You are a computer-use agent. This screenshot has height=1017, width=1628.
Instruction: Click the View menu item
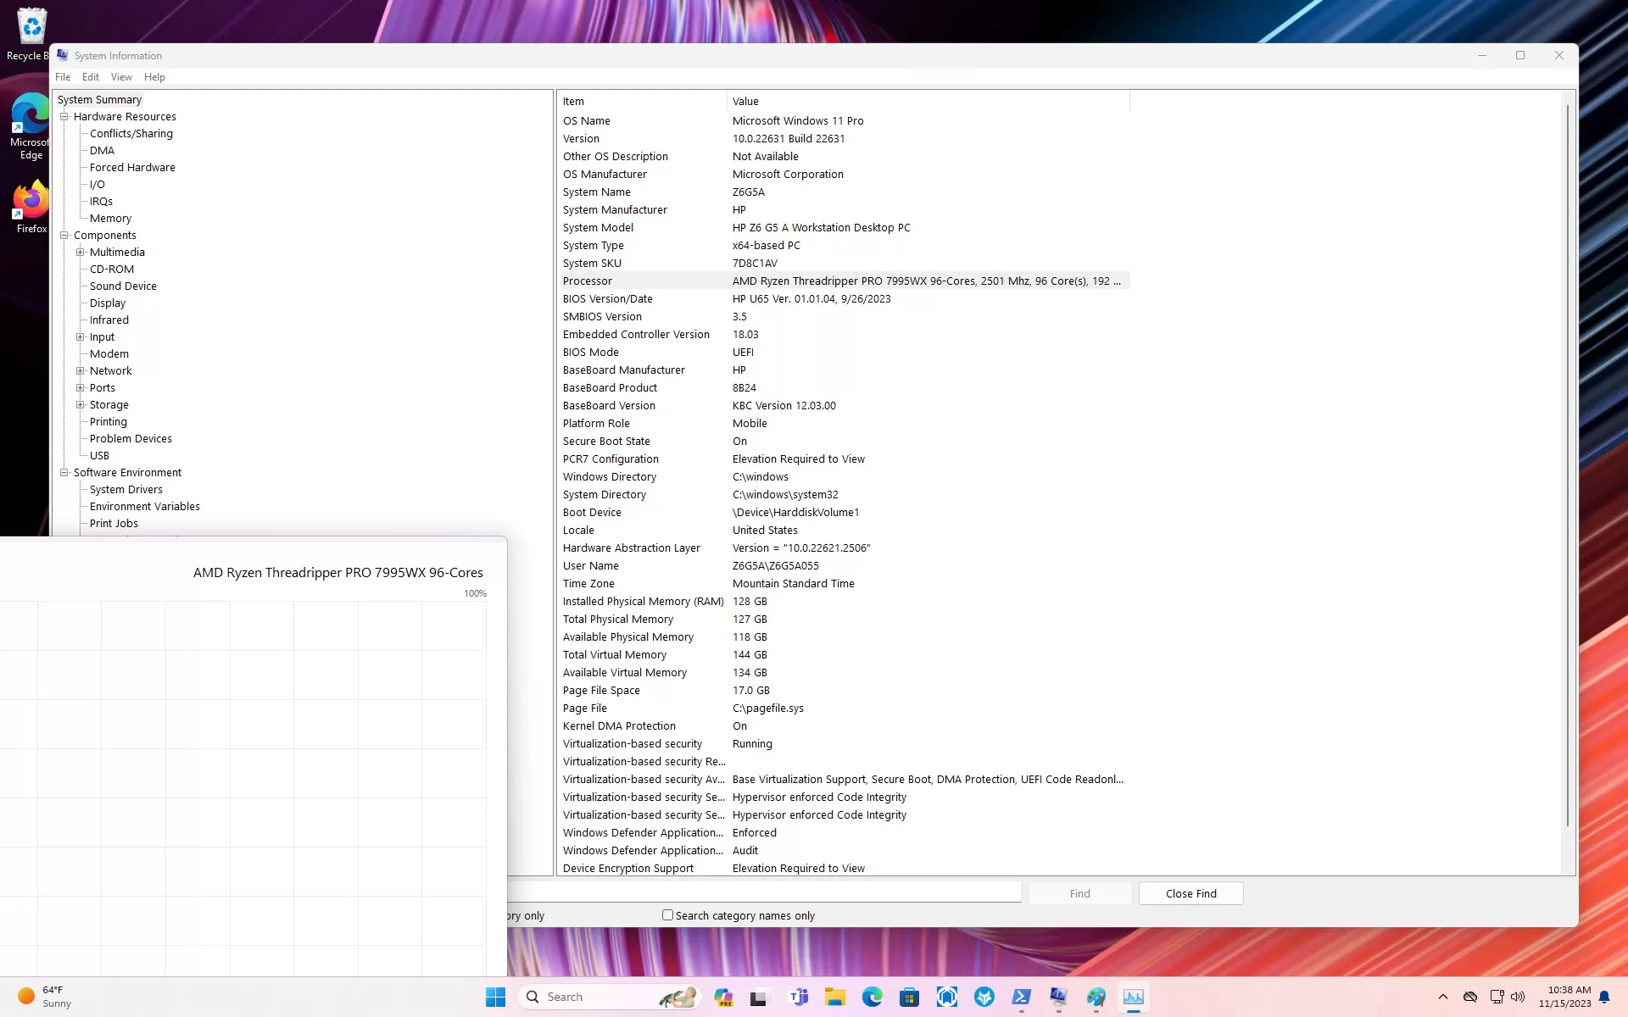(x=120, y=76)
